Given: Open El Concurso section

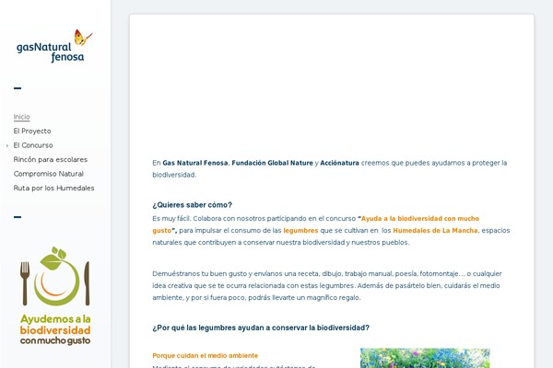Looking at the screenshot, I should point(33,145).
